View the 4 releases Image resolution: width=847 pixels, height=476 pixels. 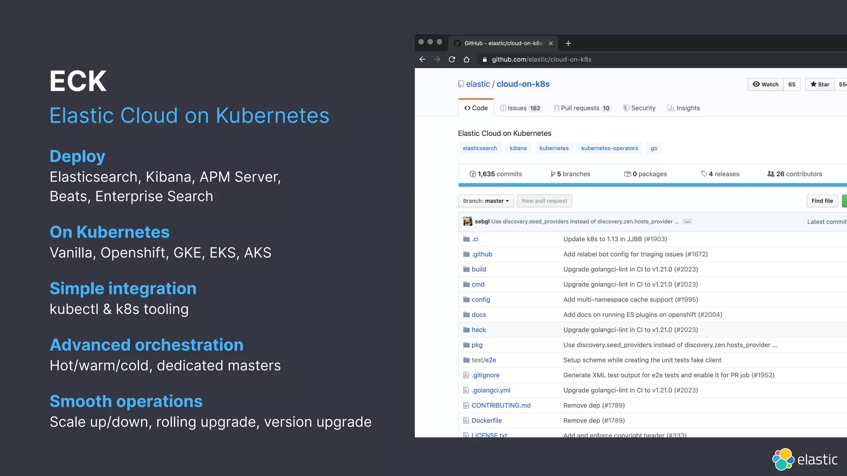tap(720, 174)
